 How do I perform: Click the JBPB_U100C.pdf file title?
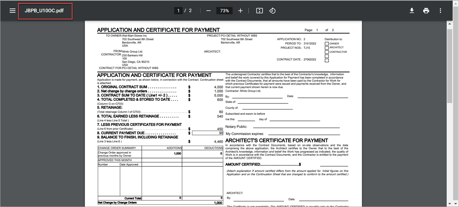(x=44, y=11)
